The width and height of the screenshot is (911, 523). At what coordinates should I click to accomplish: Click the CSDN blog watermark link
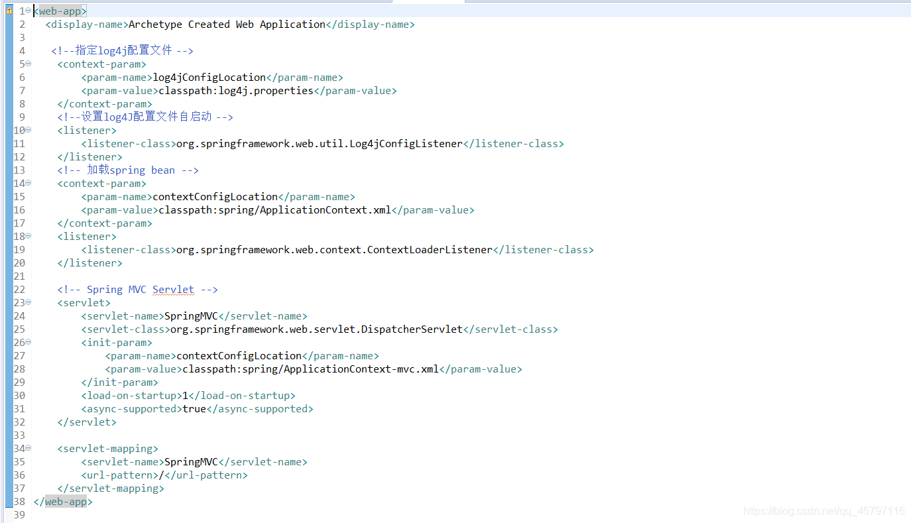[x=824, y=511]
